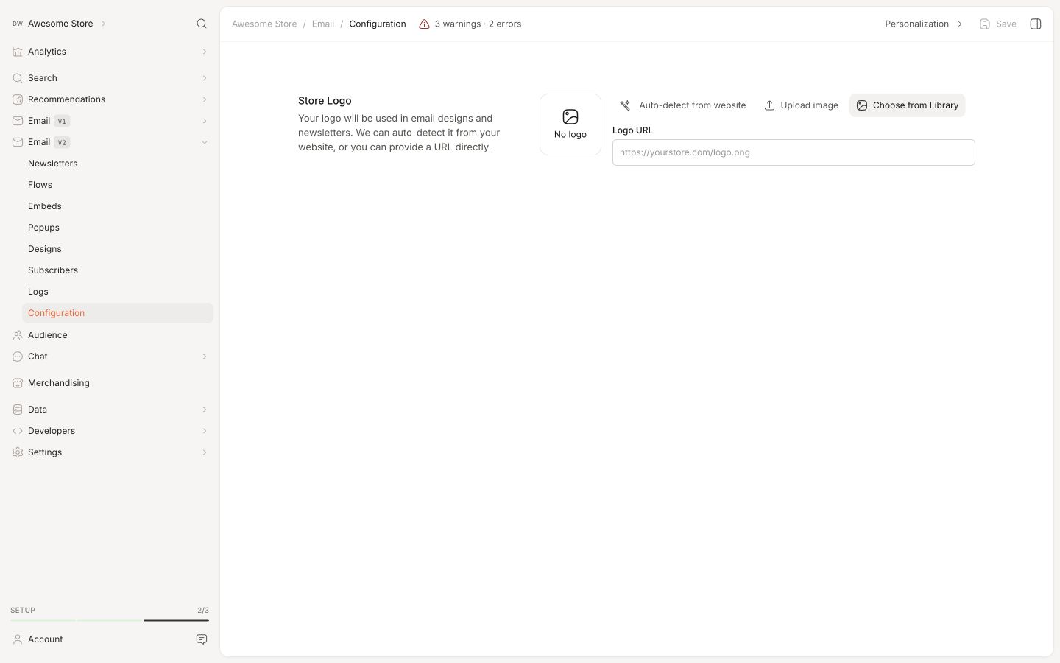Click Choose from Library button
This screenshot has height=663, width=1060.
tap(907, 105)
